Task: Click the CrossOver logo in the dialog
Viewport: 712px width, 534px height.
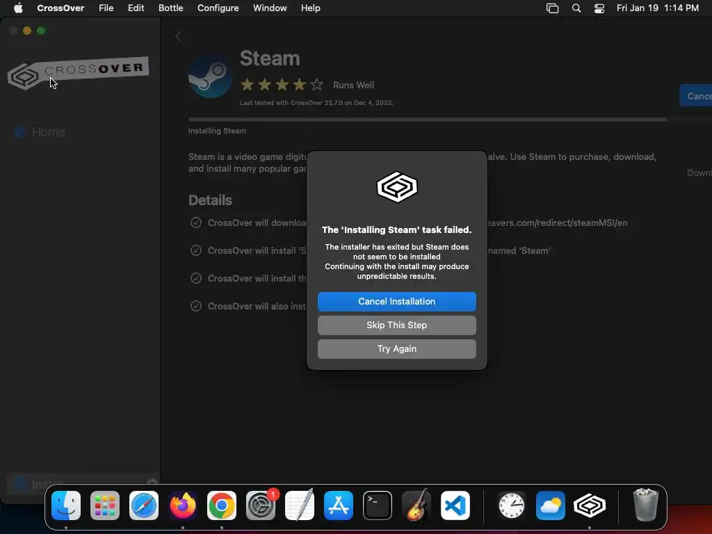Action: pyautogui.click(x=397, y=186)
